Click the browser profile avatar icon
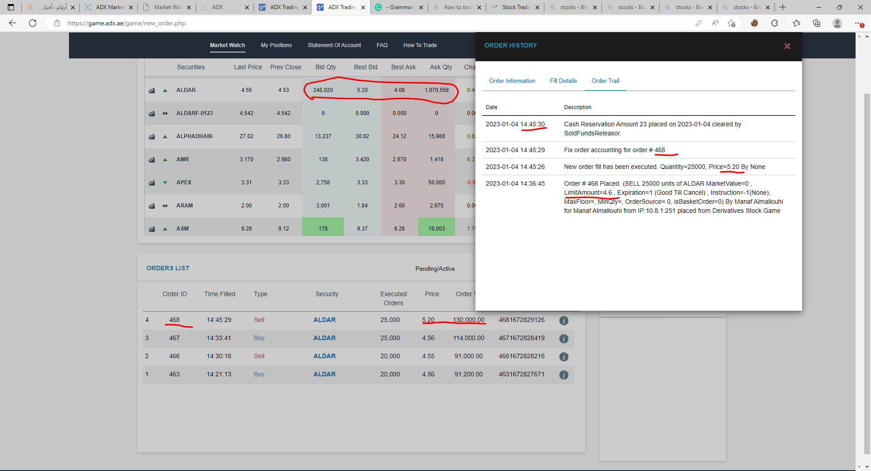Image resolution: width=871 pixels, height=471 pixels. [x=837, y=23]
